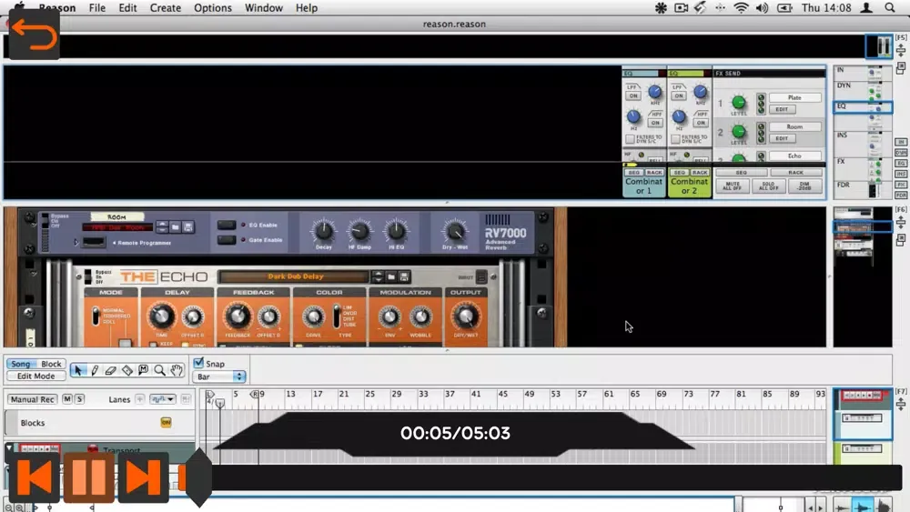Image resolution: width=910 pixels, height=512 pixels.
Task: Switch to Song view
Action: click(x=20, y=364)
